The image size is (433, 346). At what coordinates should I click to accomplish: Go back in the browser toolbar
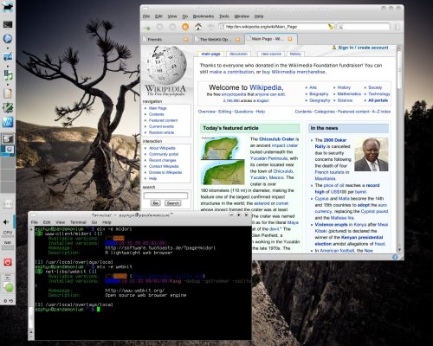[x=159, y=27]
